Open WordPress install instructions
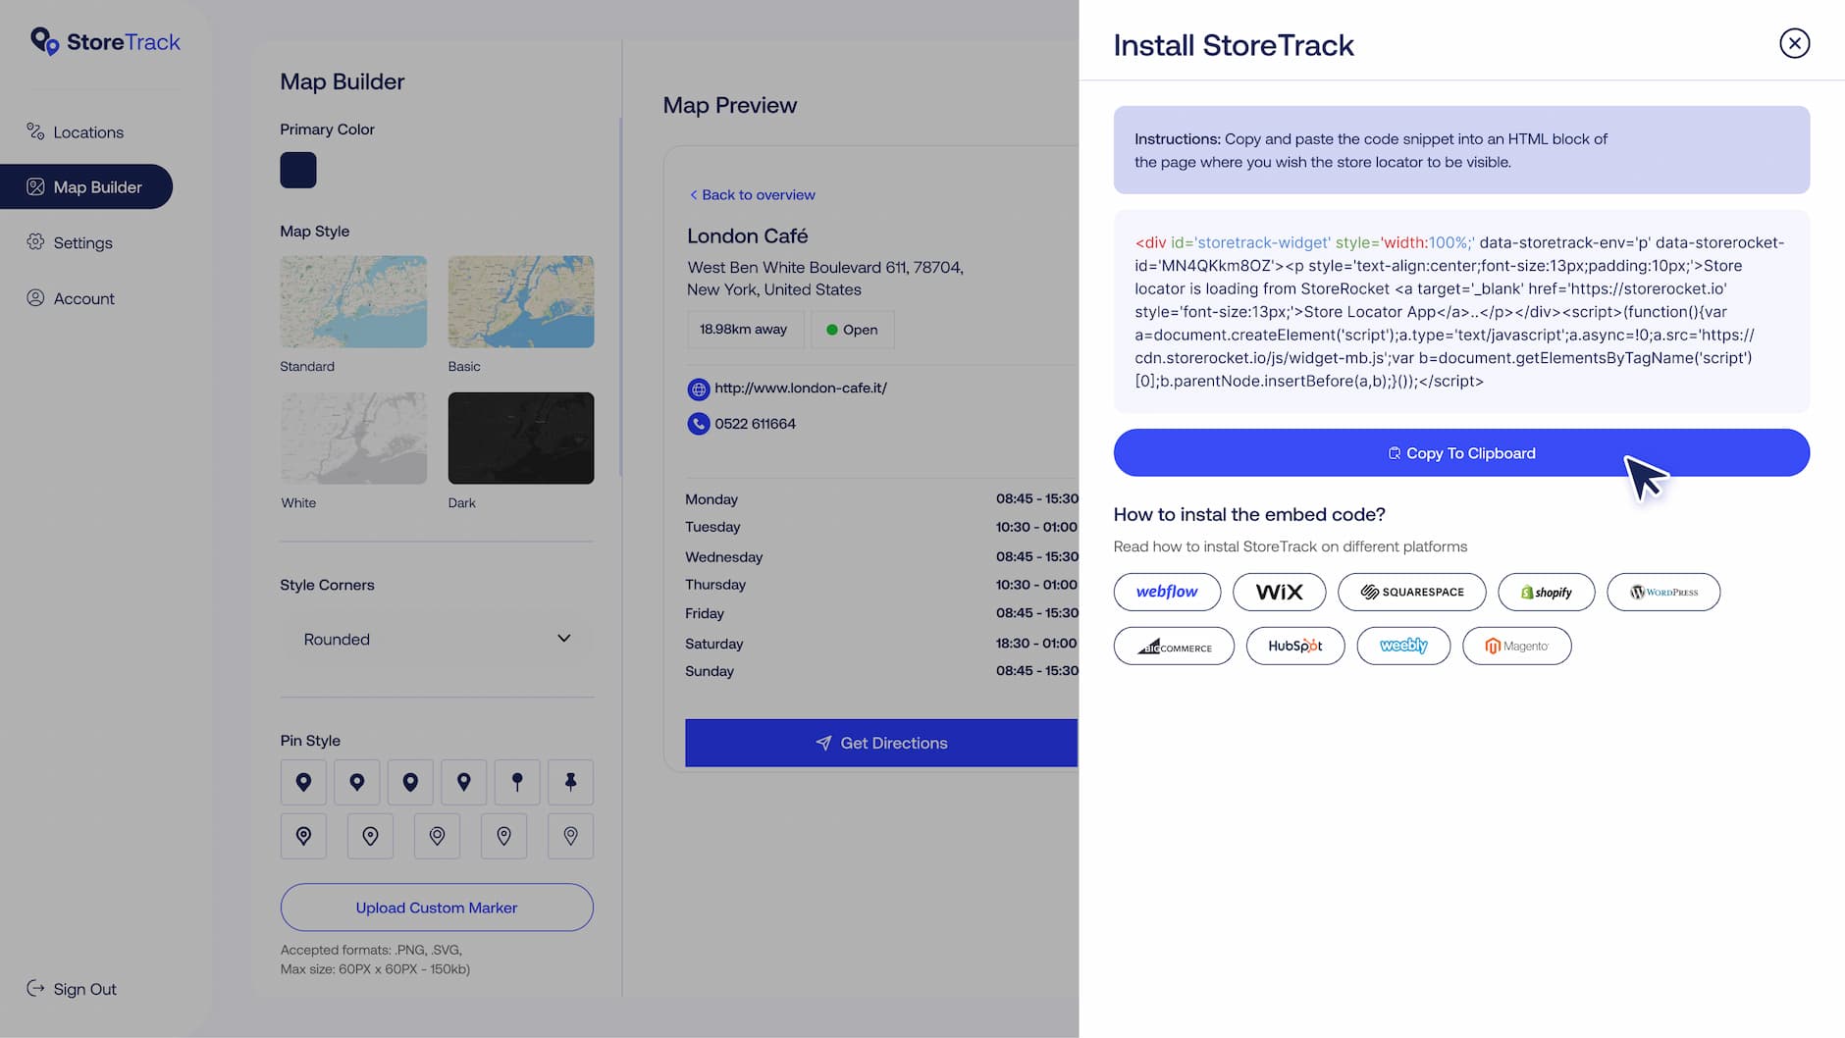 [x=1663, y=592]
